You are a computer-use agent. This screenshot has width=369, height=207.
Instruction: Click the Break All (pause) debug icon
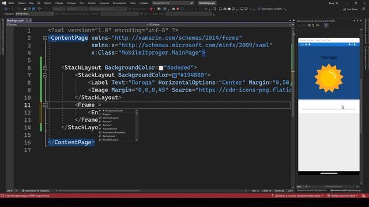[174, 9]
